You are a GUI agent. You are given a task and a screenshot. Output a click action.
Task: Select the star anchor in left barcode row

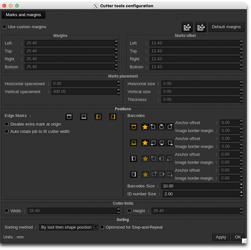(x=145, y=159)
